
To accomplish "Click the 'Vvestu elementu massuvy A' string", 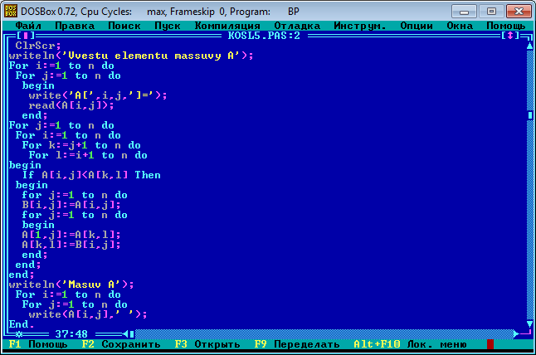I will pyautogui.click(x=151, y=56).
